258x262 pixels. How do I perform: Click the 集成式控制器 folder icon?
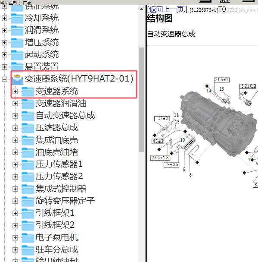[28, 189]
